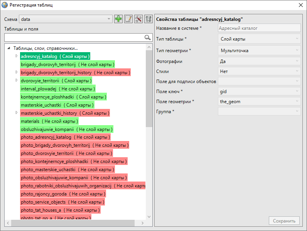Close the Регистрация таблиц window
307x231 pixels.
coord(300,5)
